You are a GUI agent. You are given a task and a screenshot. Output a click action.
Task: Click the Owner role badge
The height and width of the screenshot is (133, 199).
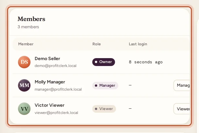[x=104, y=62]
